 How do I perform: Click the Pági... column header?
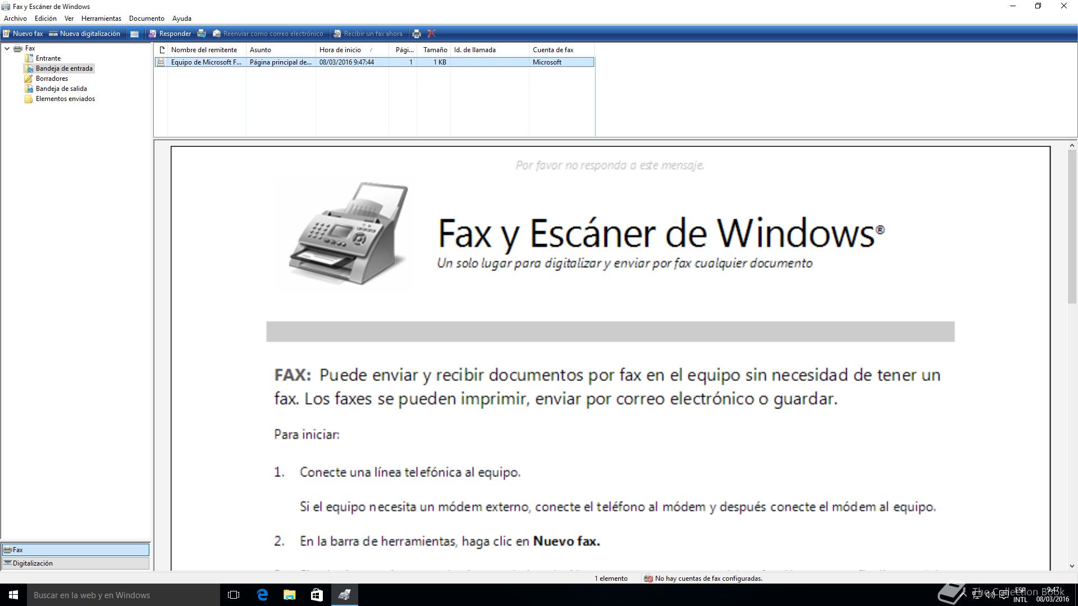(403, 50)
